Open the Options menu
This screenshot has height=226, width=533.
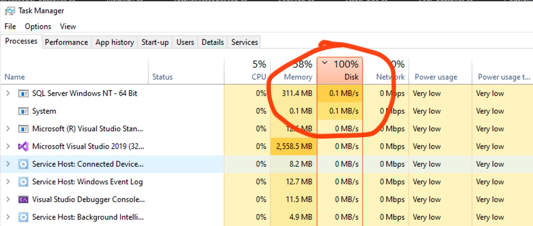38,27
